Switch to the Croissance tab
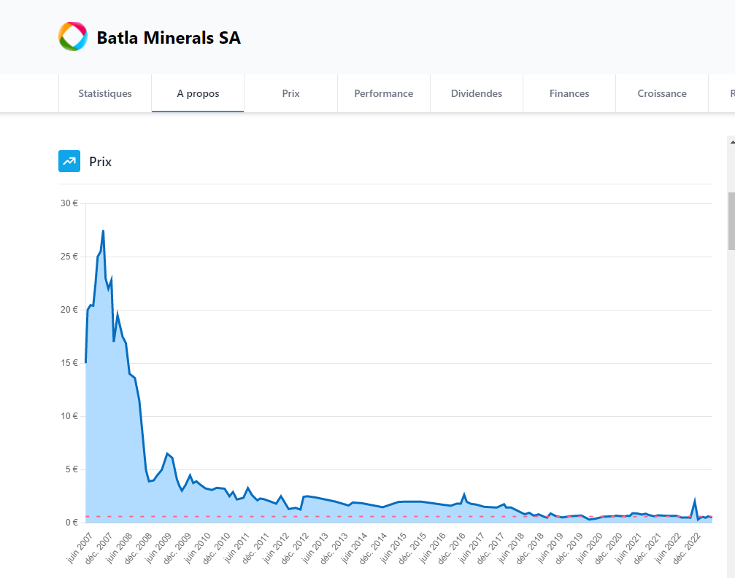 (662, 93)
